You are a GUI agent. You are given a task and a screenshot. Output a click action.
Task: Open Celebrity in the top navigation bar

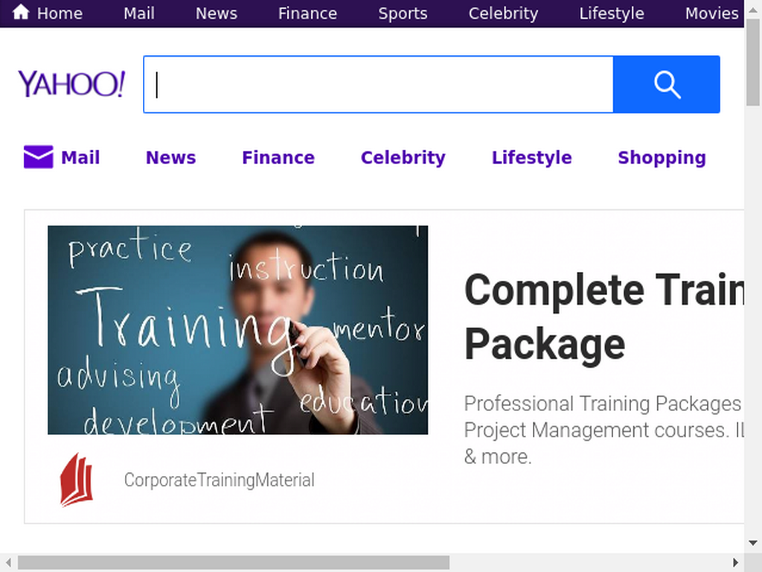point(504,13)
